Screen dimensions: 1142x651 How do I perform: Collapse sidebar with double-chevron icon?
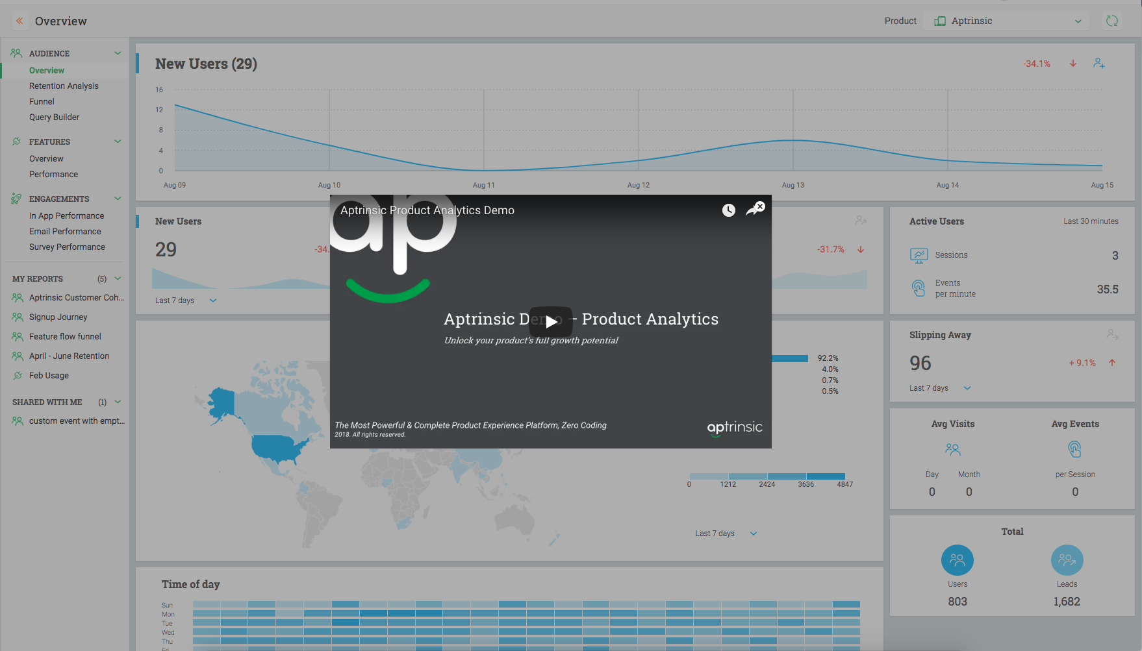coord(19,21)
